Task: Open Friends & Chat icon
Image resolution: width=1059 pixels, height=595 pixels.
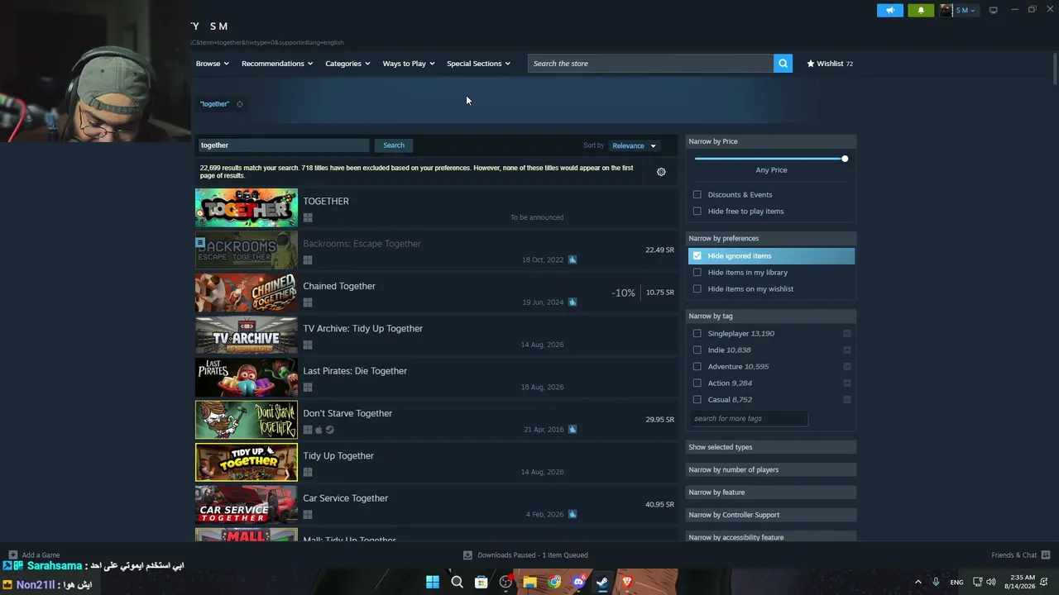Action: [x=1045, y=555]
